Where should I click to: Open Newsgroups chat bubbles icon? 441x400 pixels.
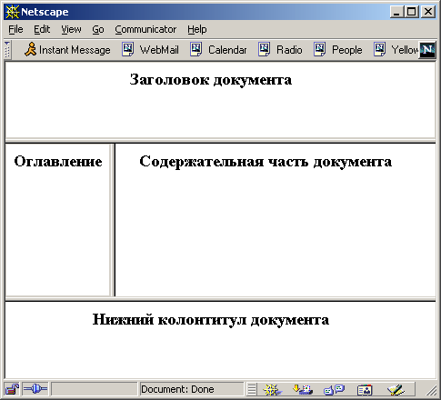334,389
